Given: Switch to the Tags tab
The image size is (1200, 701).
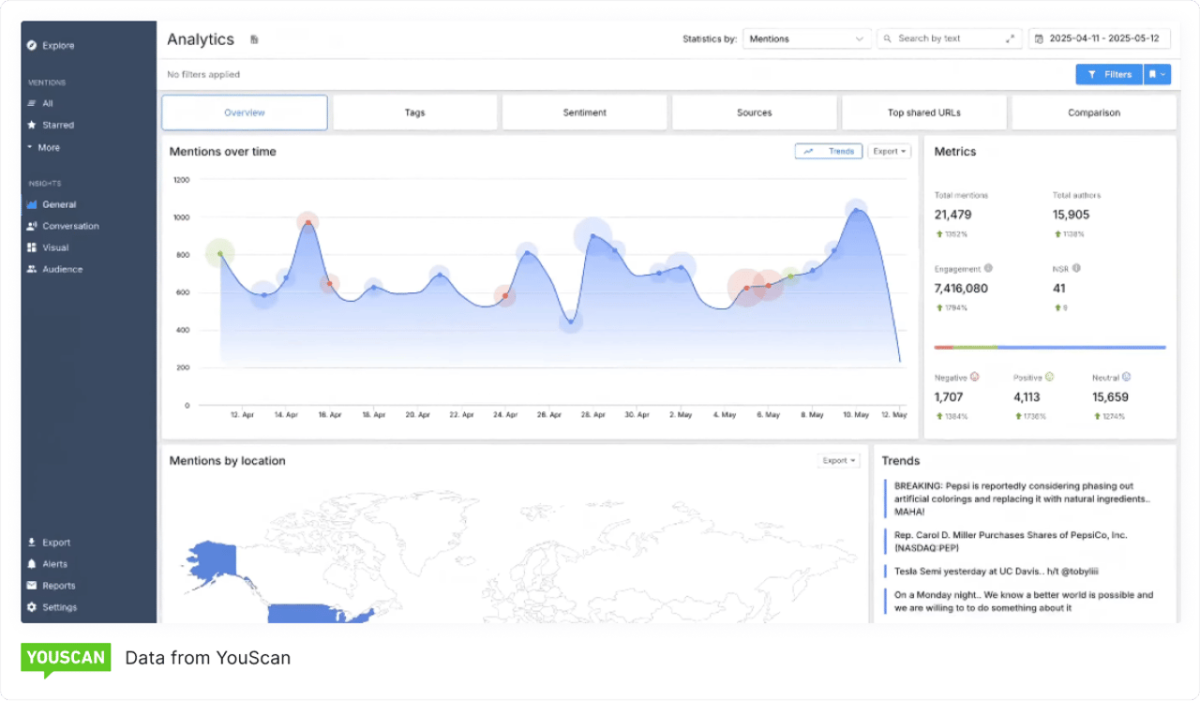Looking at the screenshot, I should click(x=414, y=112).
